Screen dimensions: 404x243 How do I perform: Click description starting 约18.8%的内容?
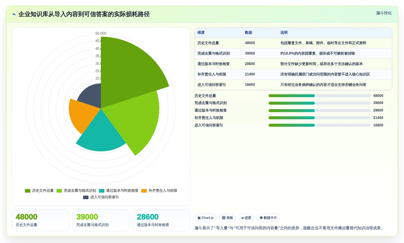(318, 54)
